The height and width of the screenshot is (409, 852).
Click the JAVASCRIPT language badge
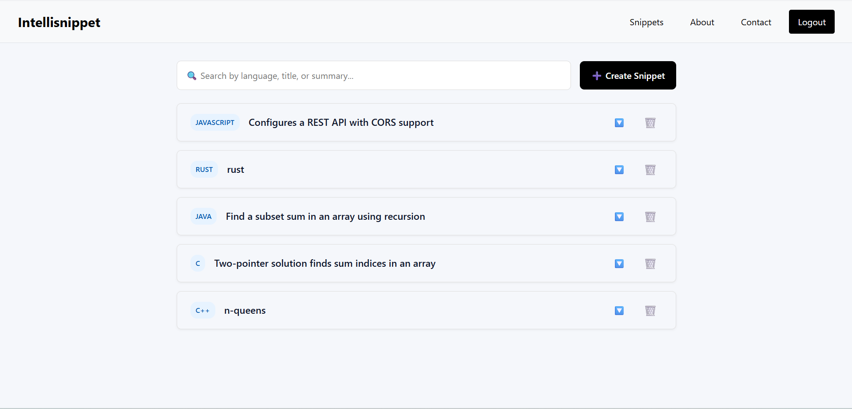[x=214, y=122]
